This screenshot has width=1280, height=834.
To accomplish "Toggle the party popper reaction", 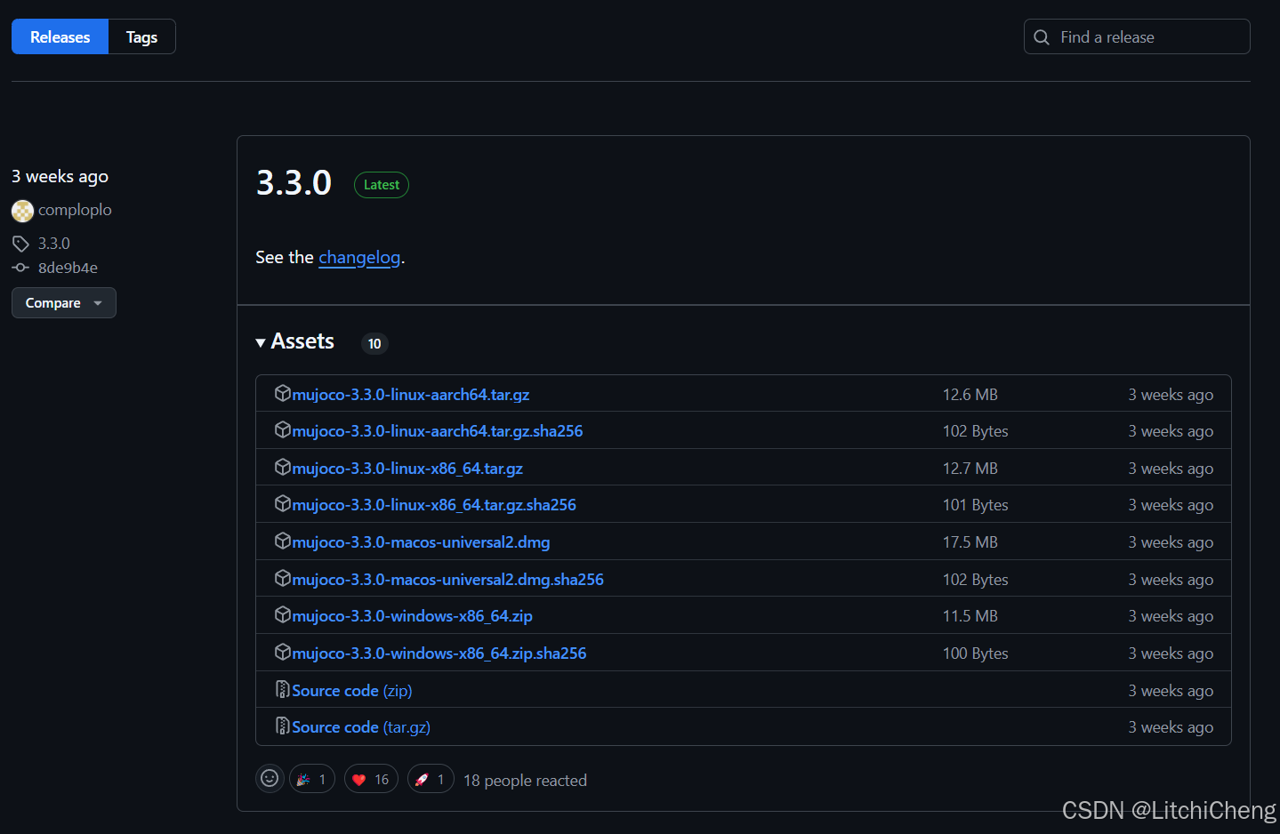I will [312, 779].
